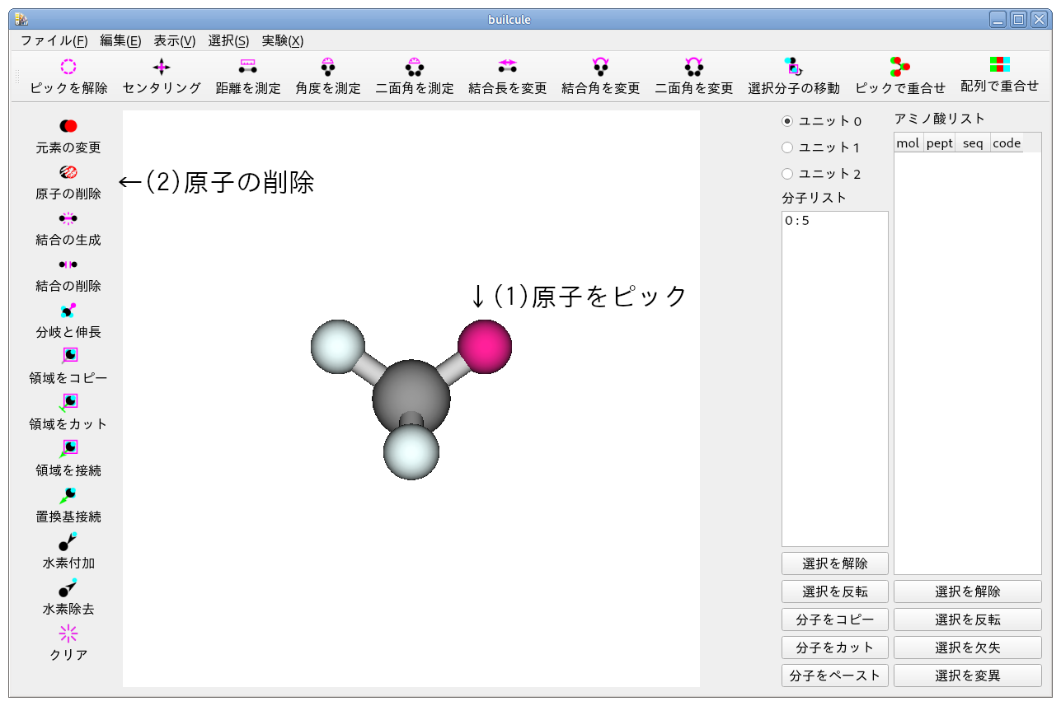
Task: Select the 水素除去 (remove hydrogen) tool
Action: [67, 598]
